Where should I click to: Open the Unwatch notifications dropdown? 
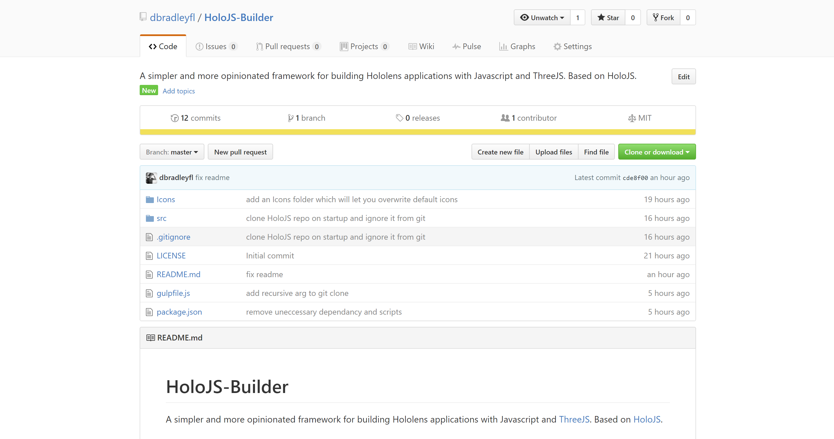click(x=542, y=18)
